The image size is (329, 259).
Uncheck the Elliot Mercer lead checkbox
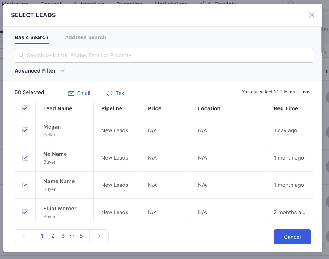[x=25, y=212]
